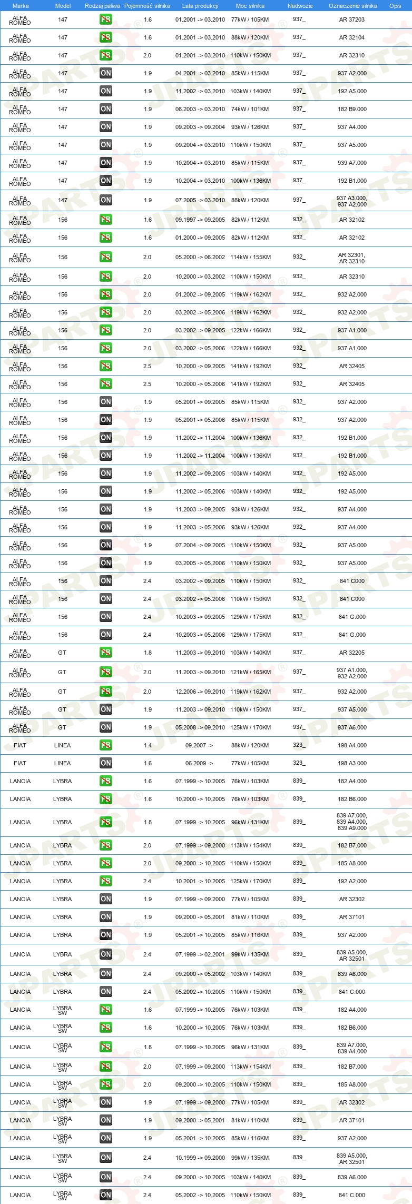This screenshot has width=412, height=1204.
Task: Click the Rodzaj paliwa column header
Action: click(x=102, y=6)
